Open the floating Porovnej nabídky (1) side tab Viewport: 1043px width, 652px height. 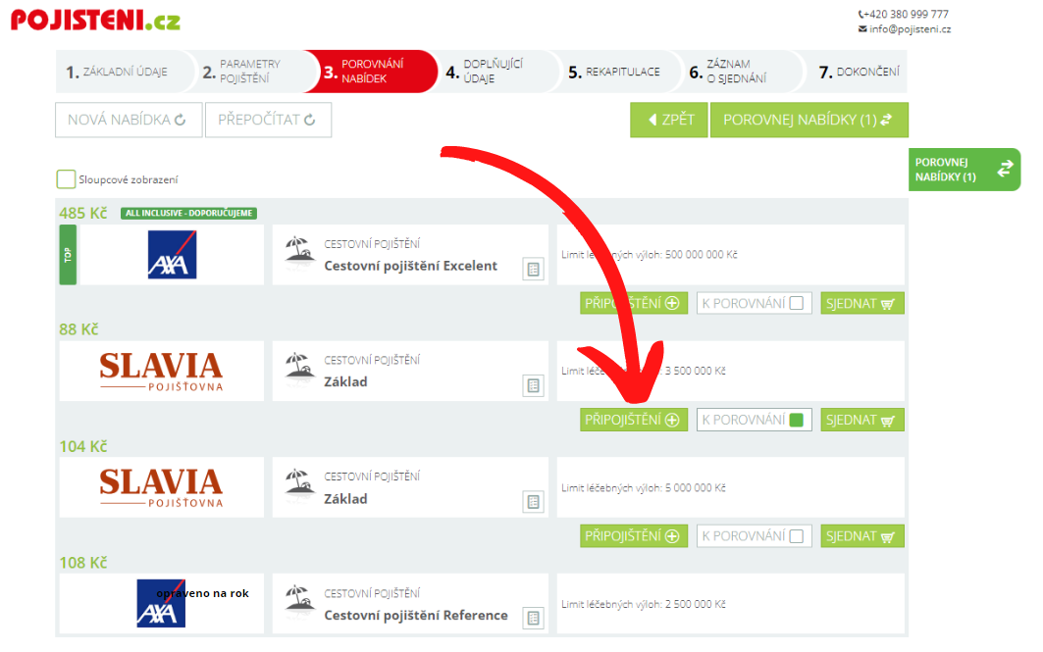coord(964,170)
